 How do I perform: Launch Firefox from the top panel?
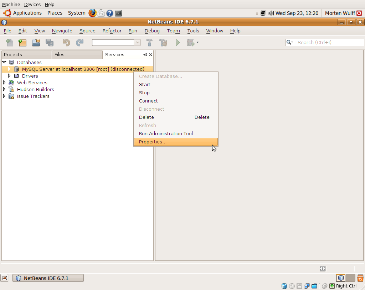click(x=92, y=13)
